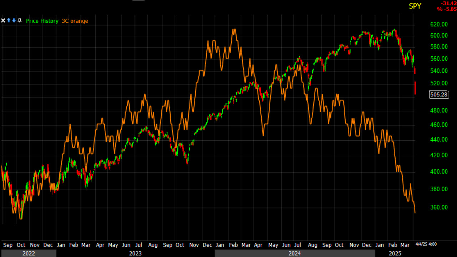Close the Price History pane with X icon

click(x=3, y=21)
